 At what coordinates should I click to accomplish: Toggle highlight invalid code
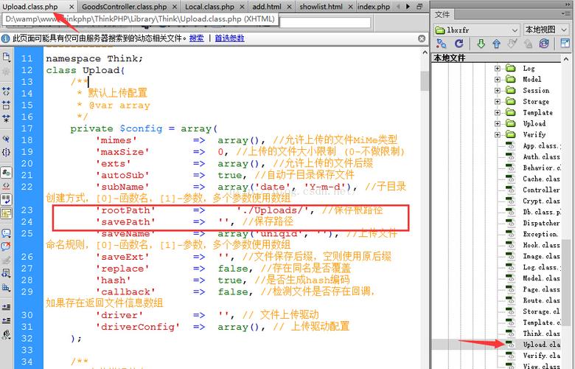(x=6, y=186)
